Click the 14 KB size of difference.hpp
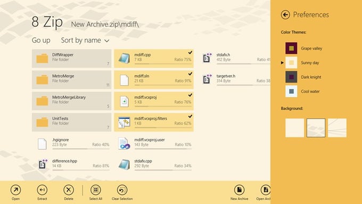 click(x=57, y=166)
